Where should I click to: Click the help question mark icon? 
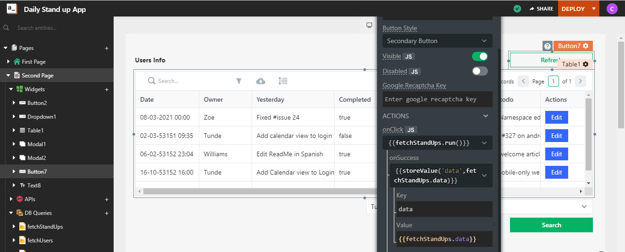tap(547, 46)
